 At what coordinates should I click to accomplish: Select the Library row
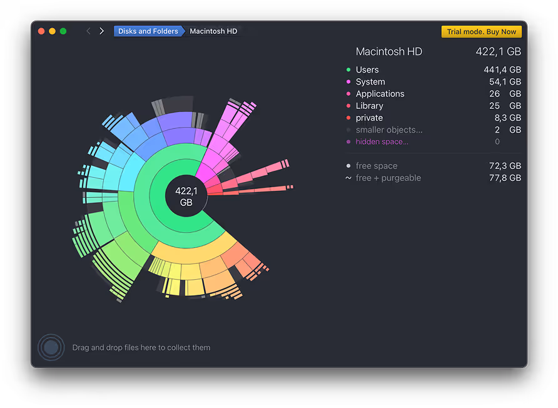(x=434, y=106)
